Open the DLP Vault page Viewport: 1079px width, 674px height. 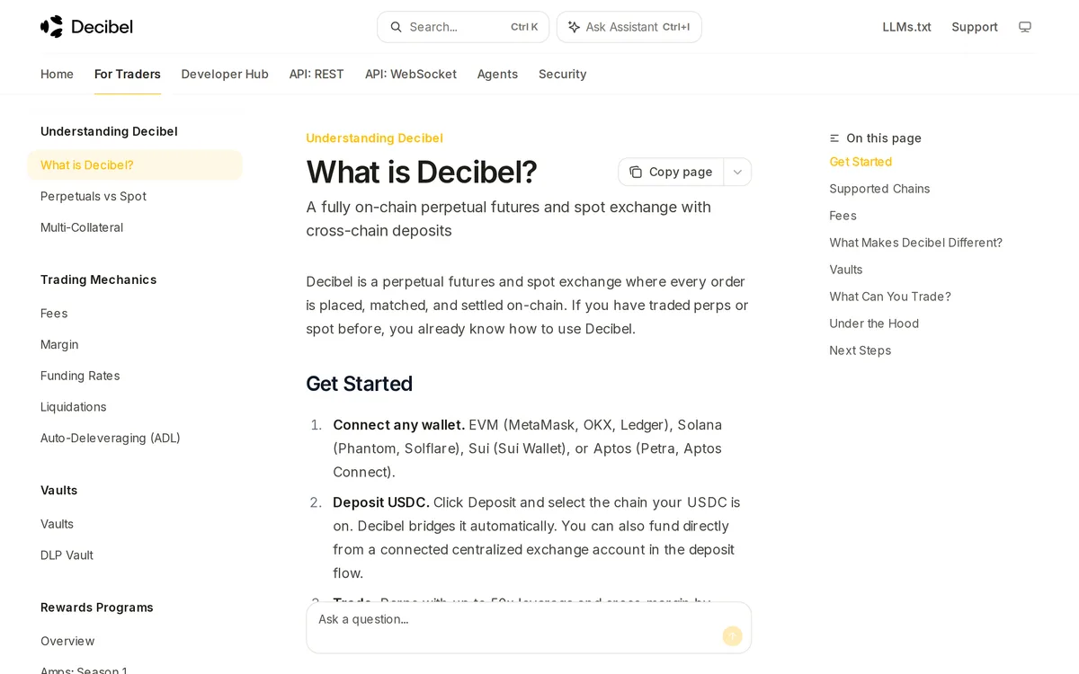pos(67,555)
